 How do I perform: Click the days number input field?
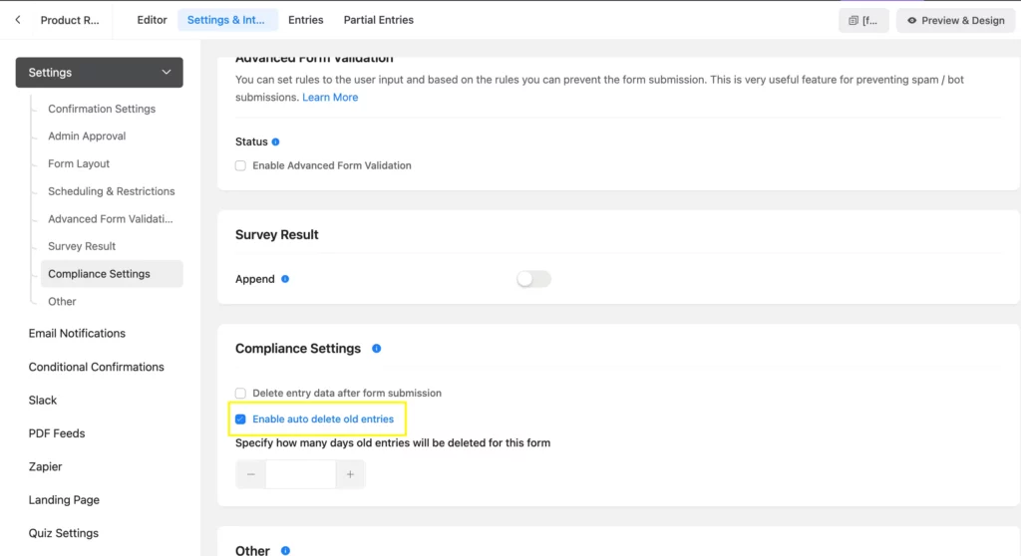pyautogui.click(x=301, y=474)
